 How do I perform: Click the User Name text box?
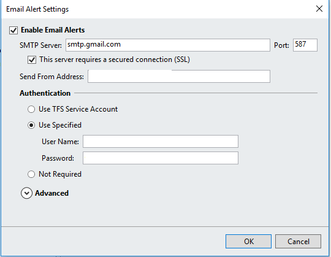[161, 142]
